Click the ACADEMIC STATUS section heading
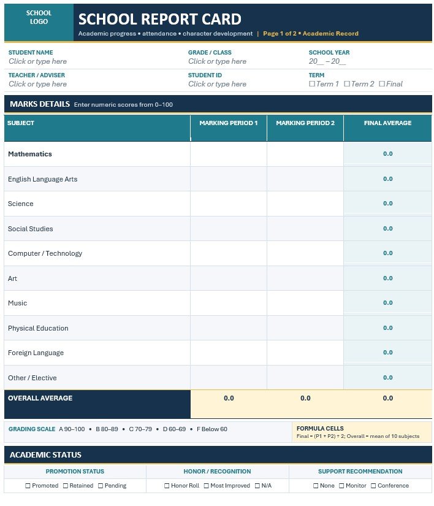 45,455
